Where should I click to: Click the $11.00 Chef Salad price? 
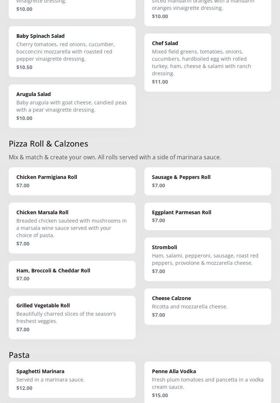[x=160, y=82]
